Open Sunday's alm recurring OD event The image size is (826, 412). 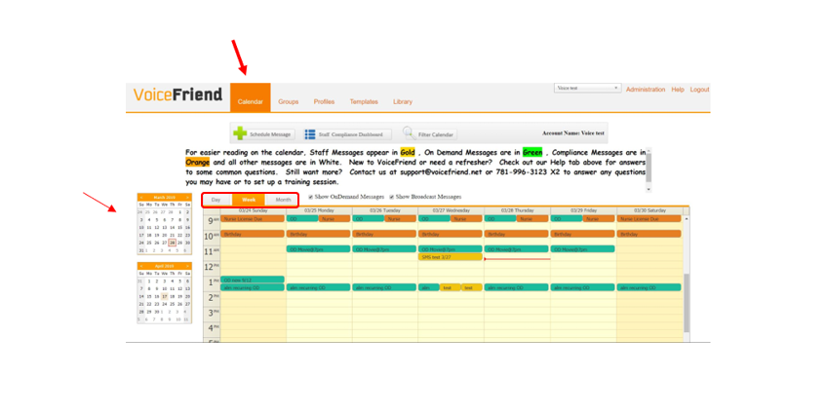click(x=253, y=287)
